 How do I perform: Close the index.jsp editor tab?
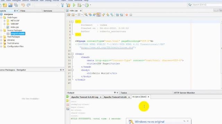tap(80, 11)
